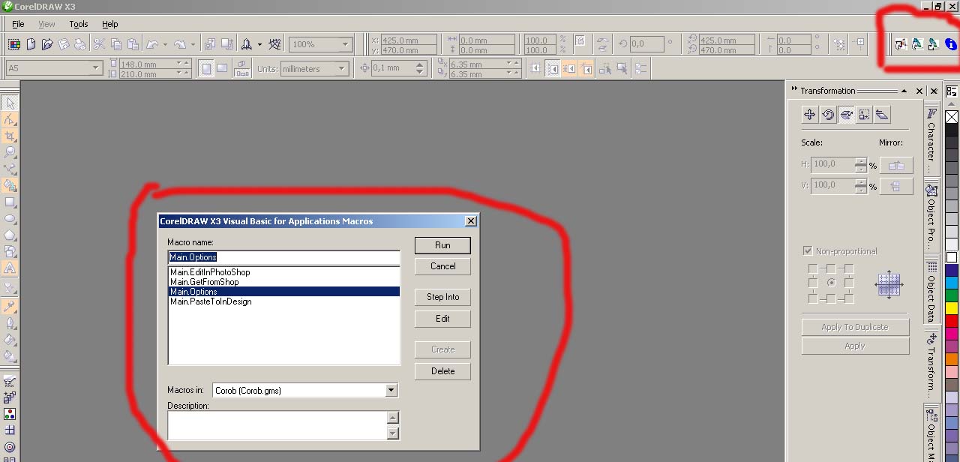Open the zoom level 100% dropdown
The image size is (960, 462).
tap(345, 44)
